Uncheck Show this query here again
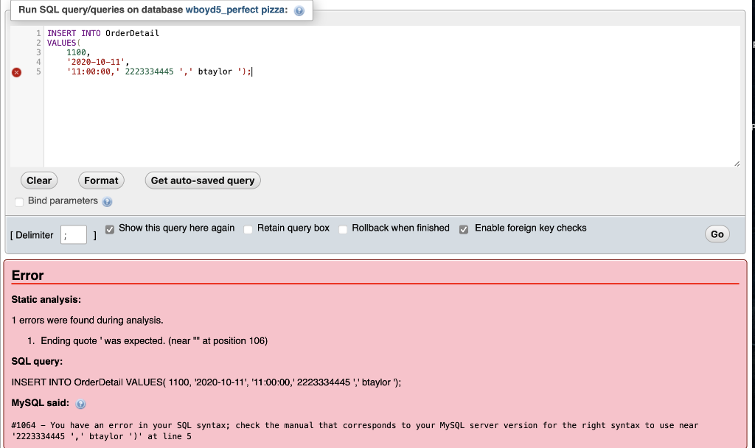The width and height of the screenshot is (755, 448). 110,229
